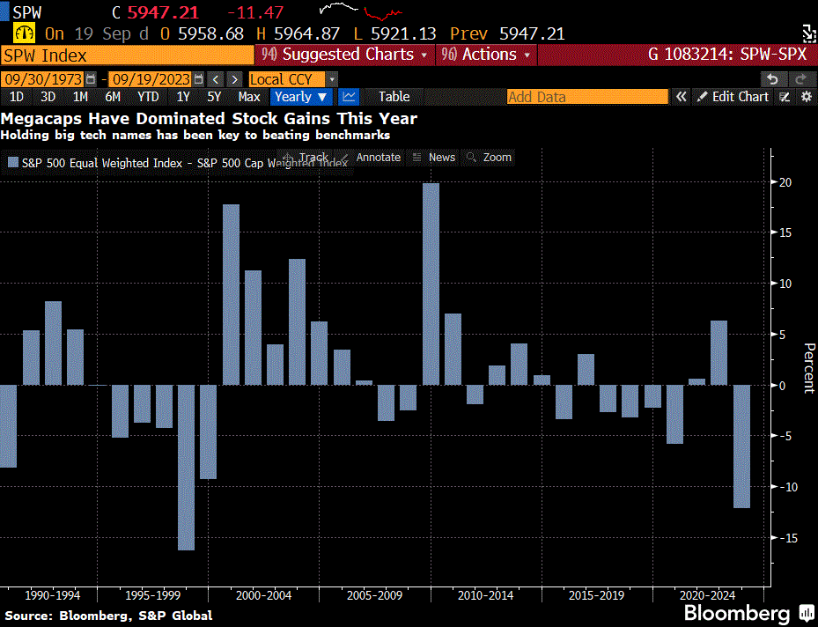This screenshot has width=818, height=627.
Task: Open the calendar picker for end date 09/19/2023
Action: point(198,78)
